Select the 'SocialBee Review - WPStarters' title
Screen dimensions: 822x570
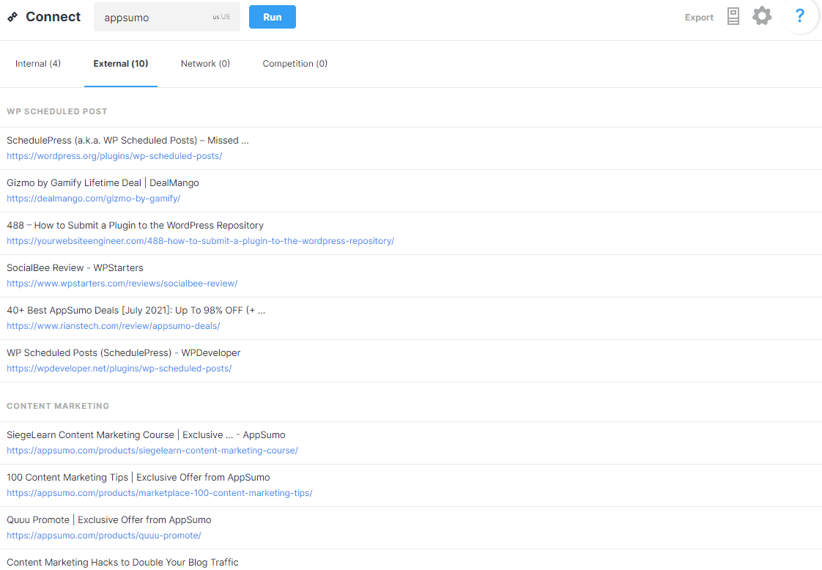pos(75,267)
